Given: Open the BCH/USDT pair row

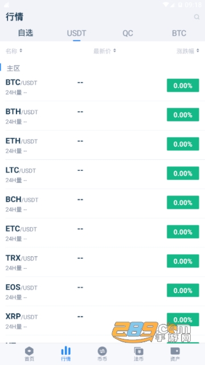Looking at the screenshot, I should point(102,204).
